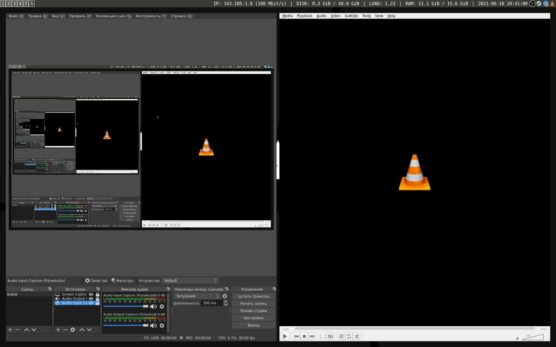Move the scene up
Screen dimensions: 556x347
[x=26, y=330]
